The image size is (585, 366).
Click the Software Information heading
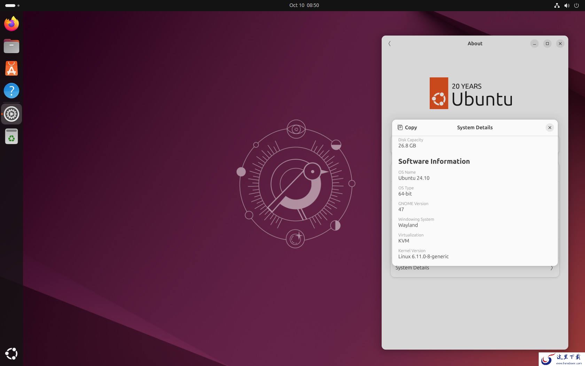(x=434, y=161)
